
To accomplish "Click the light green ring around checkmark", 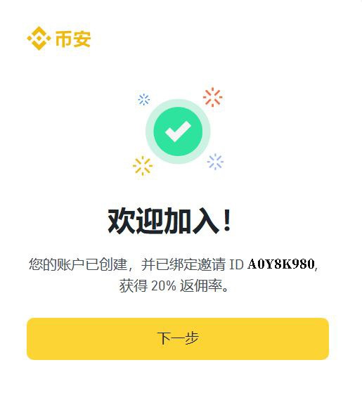I will click(x=178, y=131).
